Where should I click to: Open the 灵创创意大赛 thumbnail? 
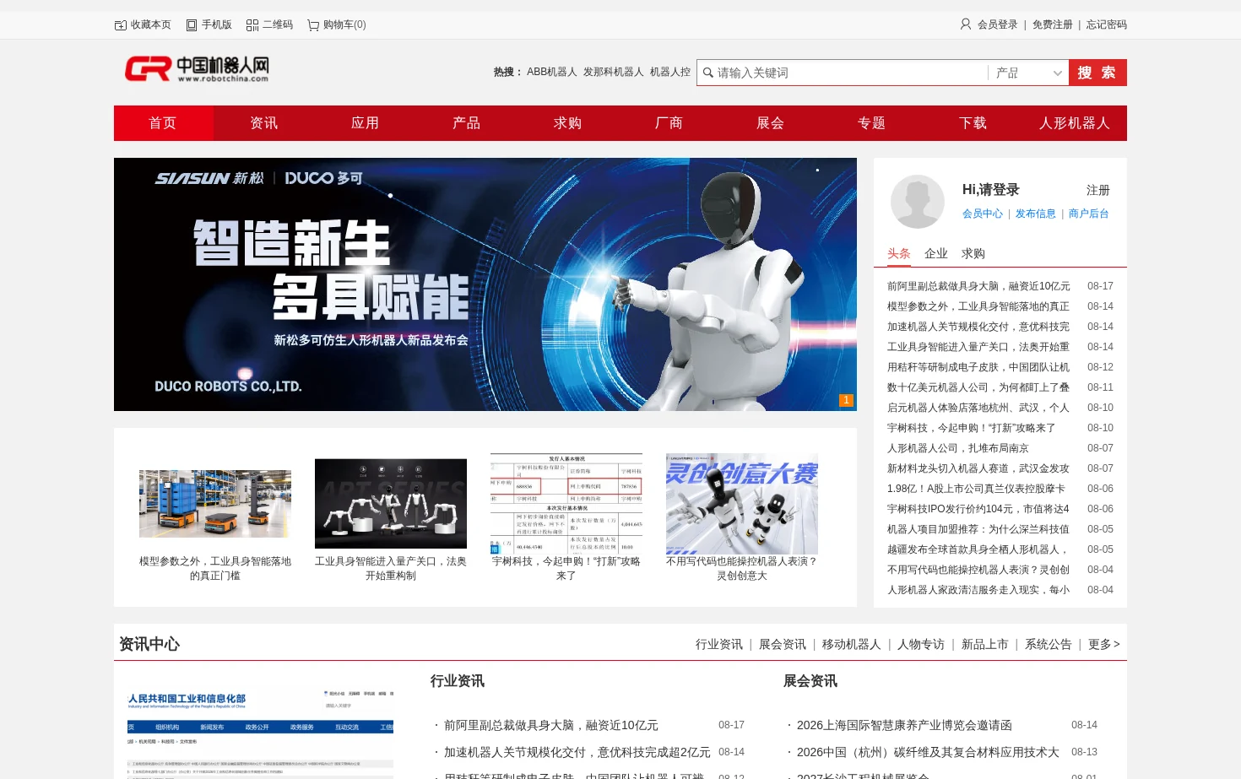(x=742, y=504)
